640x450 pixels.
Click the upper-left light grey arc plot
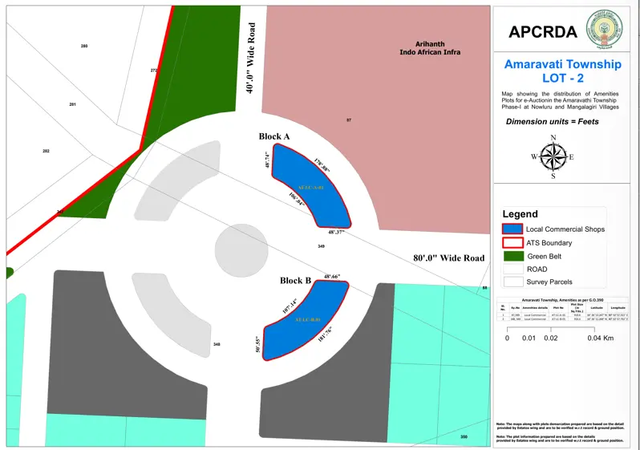(178, 181)
